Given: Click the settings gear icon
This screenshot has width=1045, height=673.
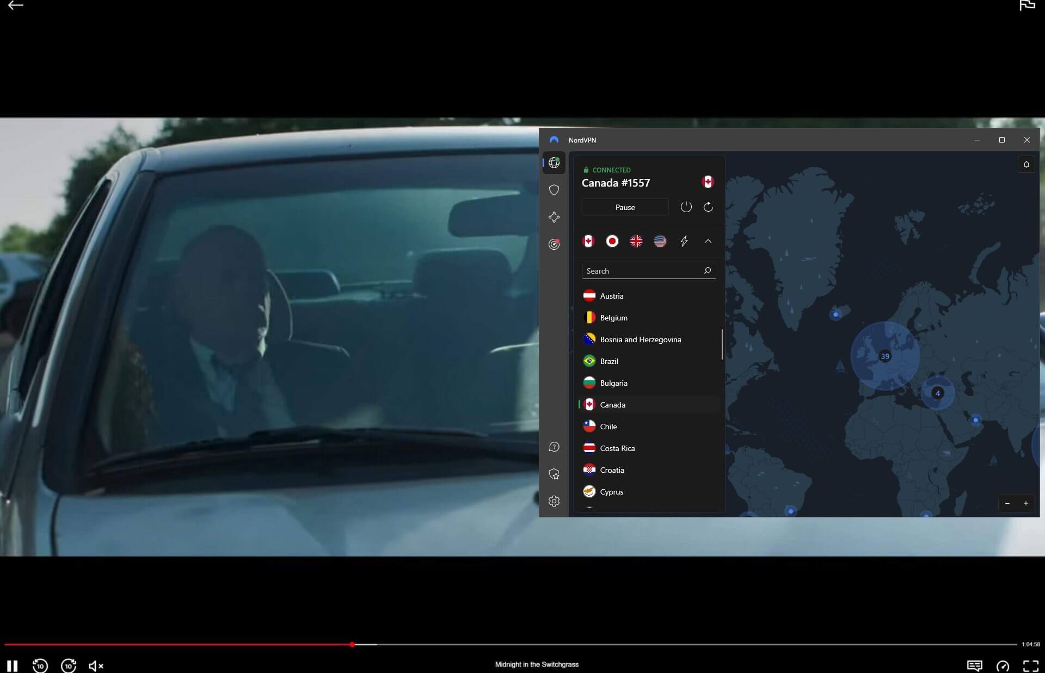Looking at the screenshot, I should 554,500.
